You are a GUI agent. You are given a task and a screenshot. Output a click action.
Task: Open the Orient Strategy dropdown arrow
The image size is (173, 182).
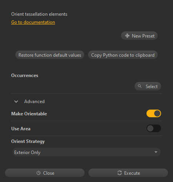click(x=156, y=152)
